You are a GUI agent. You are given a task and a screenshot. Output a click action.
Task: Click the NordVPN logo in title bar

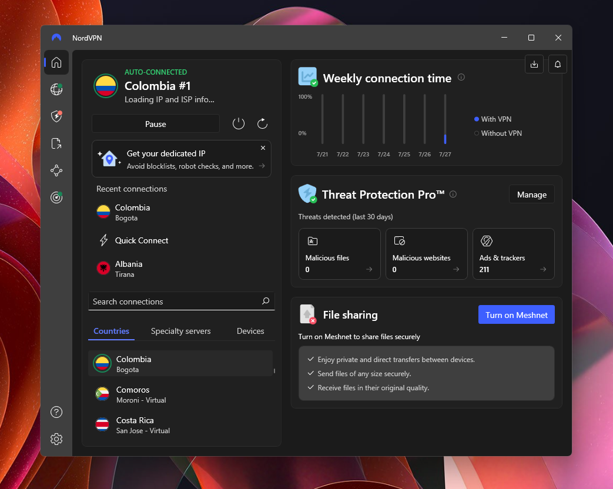click(x=56, y=38)
